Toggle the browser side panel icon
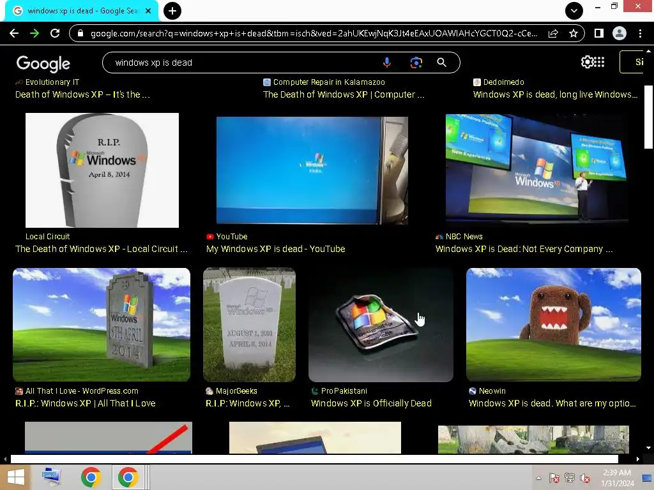 599,33
